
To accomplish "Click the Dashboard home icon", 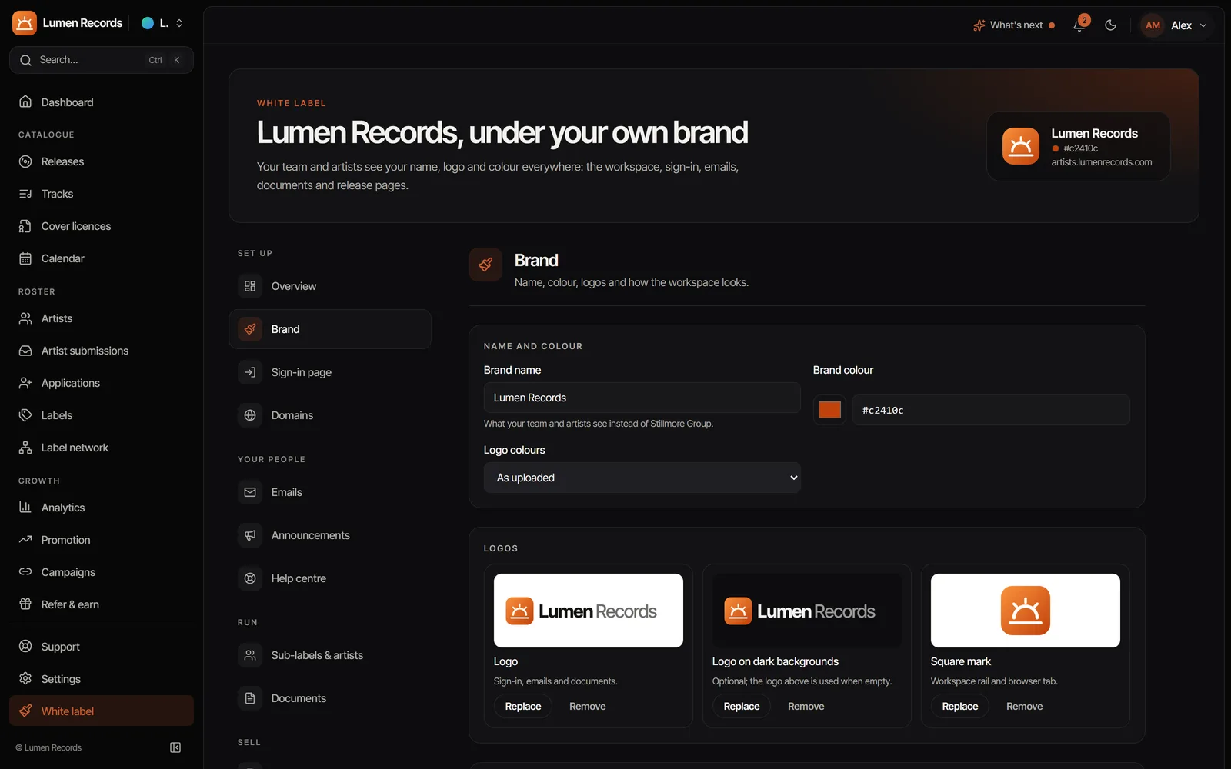I will 25,102.
